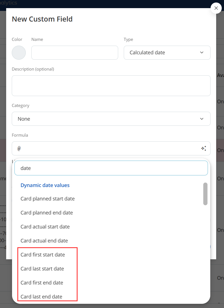This screenshot has height=308, width=224.
Task: Focus the Name text field
Action: coord(74,53)
